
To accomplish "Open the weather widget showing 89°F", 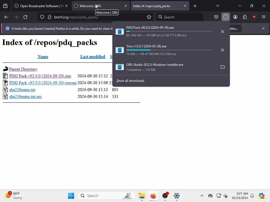I will coord(14,196).
